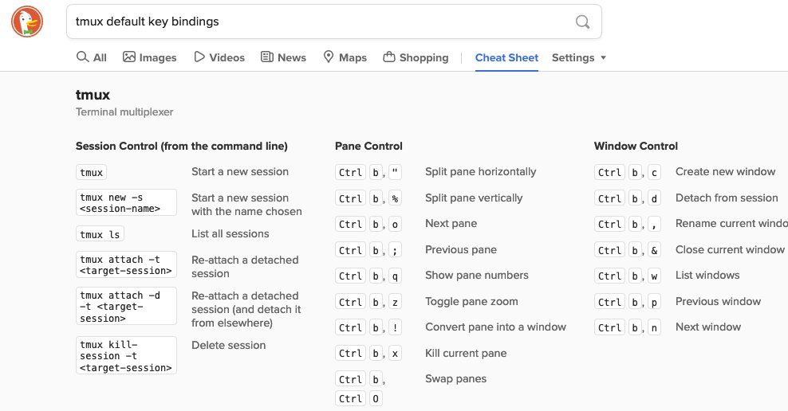This screenshot has height=411, width=788.
Task: Click the Videos play triangle icon
Action: (199, 57)
